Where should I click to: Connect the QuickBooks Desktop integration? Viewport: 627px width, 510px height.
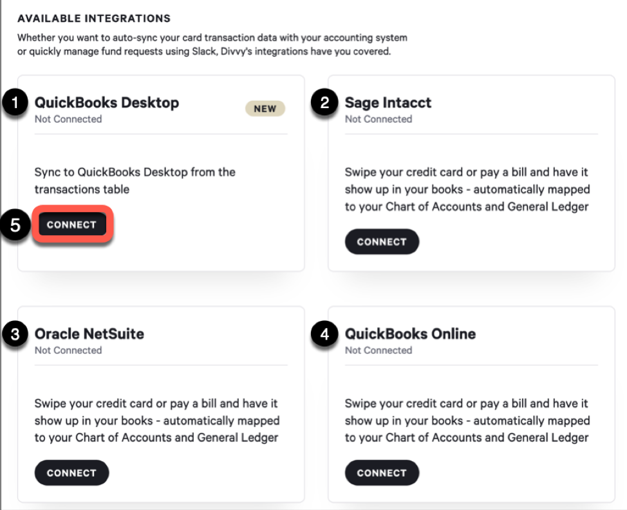pos(71,224)
